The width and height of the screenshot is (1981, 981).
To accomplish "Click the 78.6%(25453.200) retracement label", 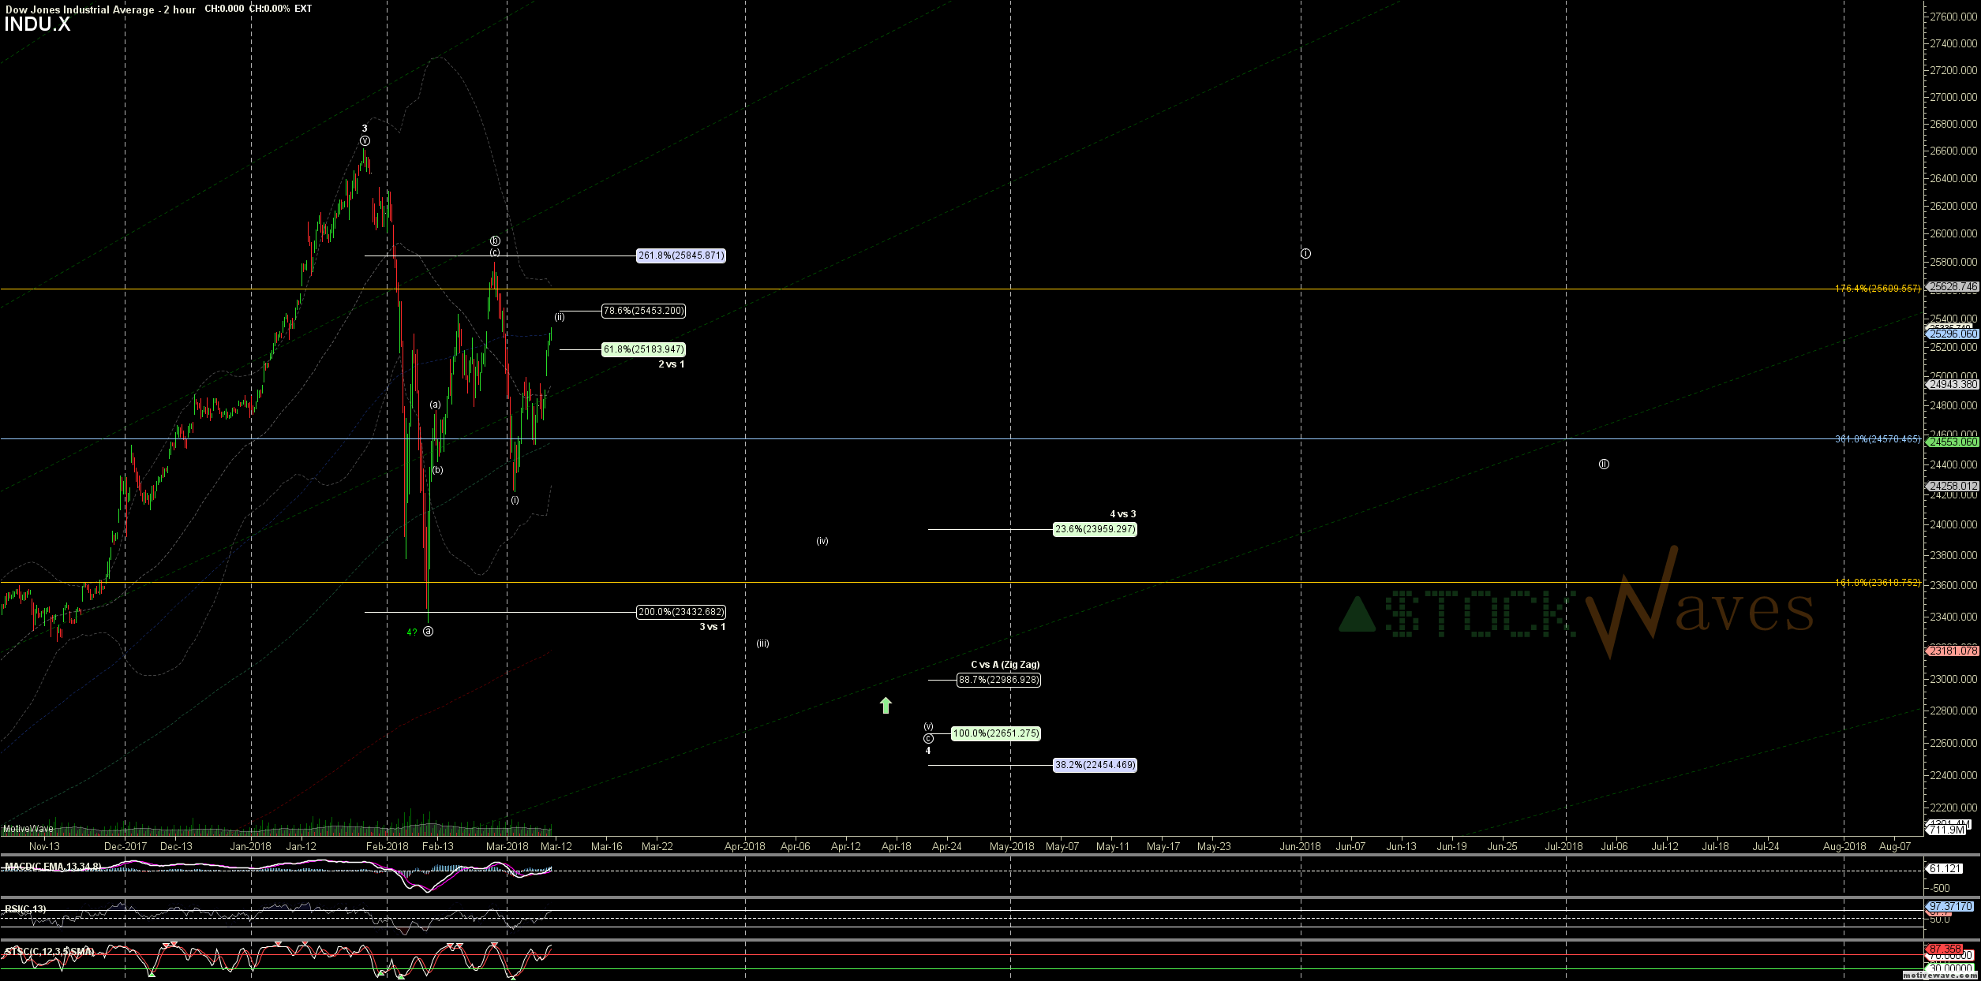I will 644,311.
